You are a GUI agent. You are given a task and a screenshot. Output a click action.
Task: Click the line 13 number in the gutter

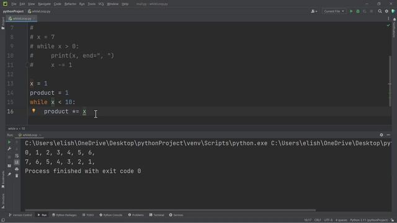pos(10,84)
